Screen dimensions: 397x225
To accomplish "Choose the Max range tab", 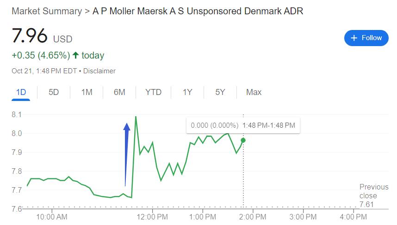I will (254, 92).
